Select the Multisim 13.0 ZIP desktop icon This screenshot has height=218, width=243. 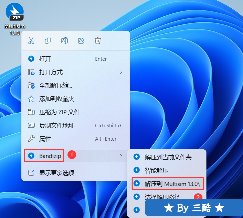pos(15,19)
